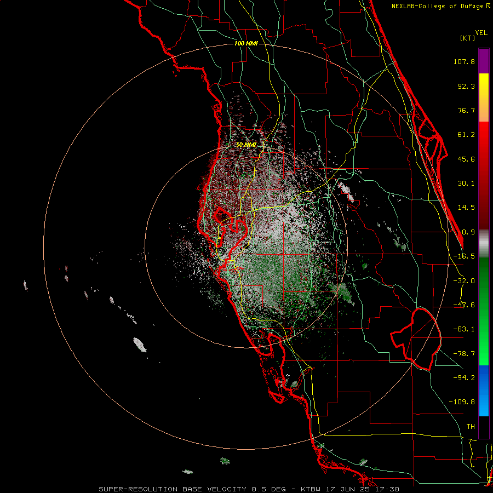Pick the red segment of the color bar
The width and height of the screenshot is (493, 493).
(484, 175)
